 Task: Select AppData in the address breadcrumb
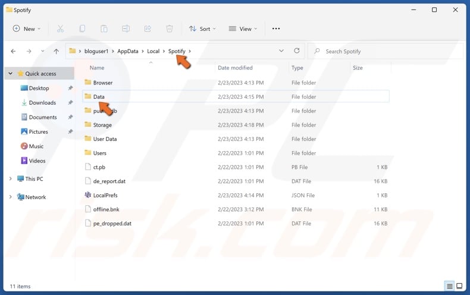pyautogui.click(x=127, y=51)
